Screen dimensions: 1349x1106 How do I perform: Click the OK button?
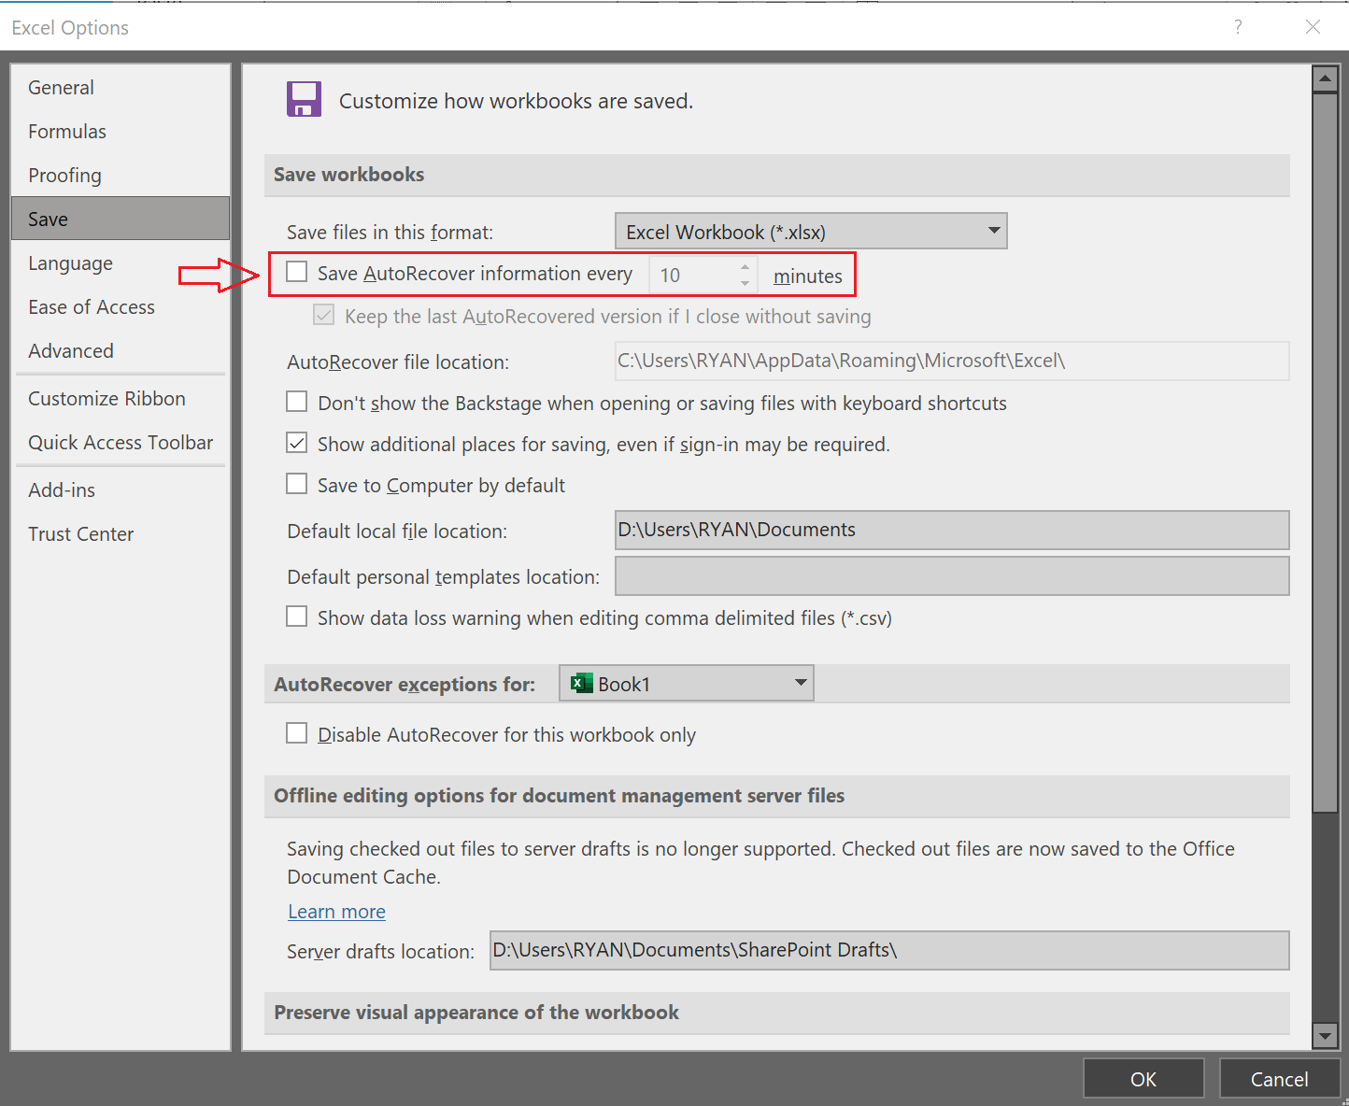click(x=1143, y=1079)
